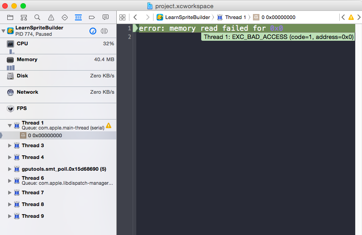Expand Thread 6
The height and width of the screenshot is (235, 362).
point(10,181)
